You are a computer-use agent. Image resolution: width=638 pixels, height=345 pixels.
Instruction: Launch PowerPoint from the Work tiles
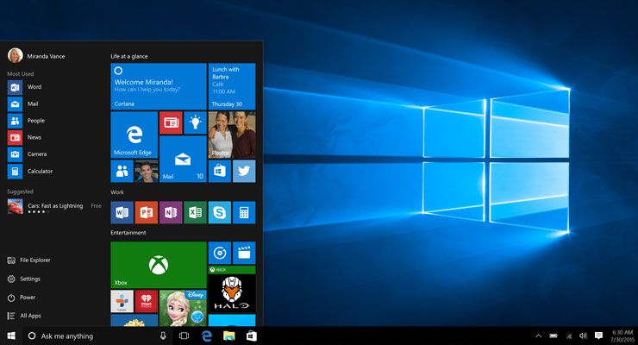coord(146,212)
